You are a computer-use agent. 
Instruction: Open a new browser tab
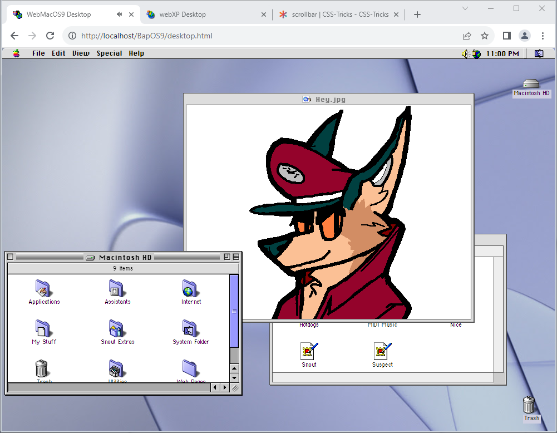click(x=417, y=14)
